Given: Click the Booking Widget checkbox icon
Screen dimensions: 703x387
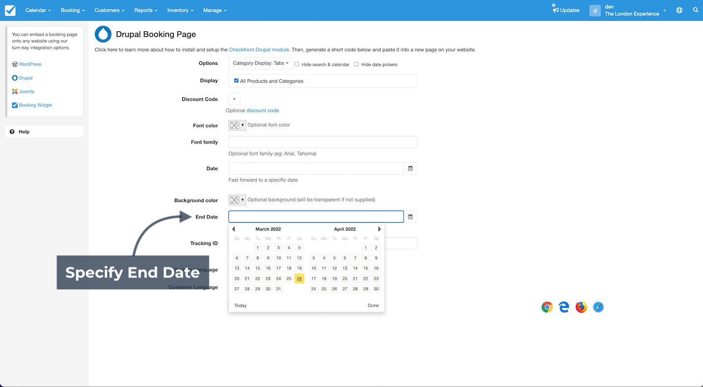Looking at the screenshot, I should point(15,105).
